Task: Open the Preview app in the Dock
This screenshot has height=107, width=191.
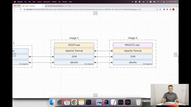Action: (x=99, y=102)
